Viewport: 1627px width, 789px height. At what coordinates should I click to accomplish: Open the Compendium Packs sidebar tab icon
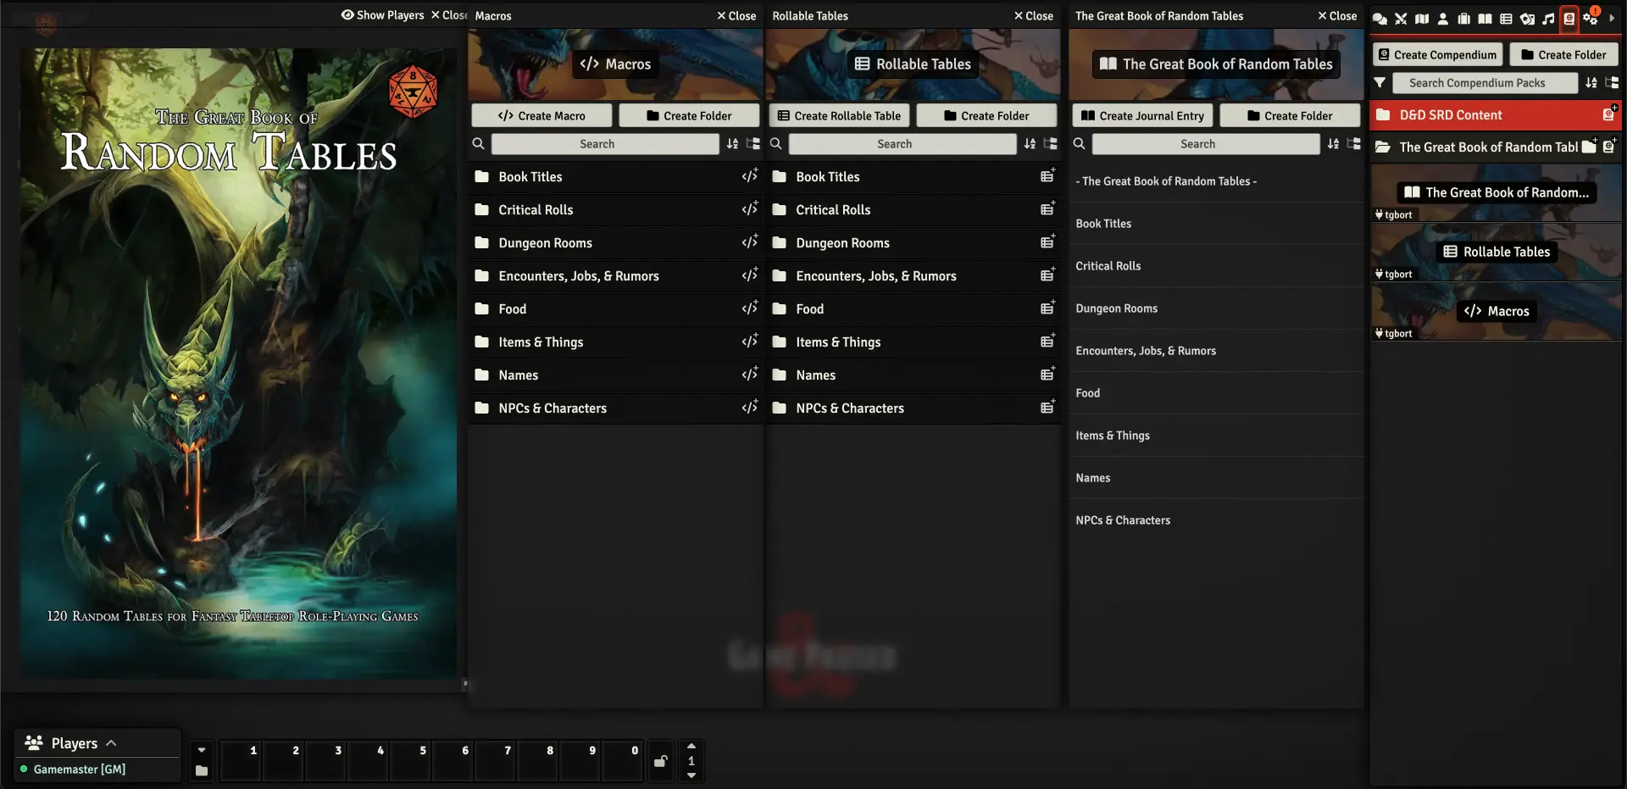tap(1569, 18)
